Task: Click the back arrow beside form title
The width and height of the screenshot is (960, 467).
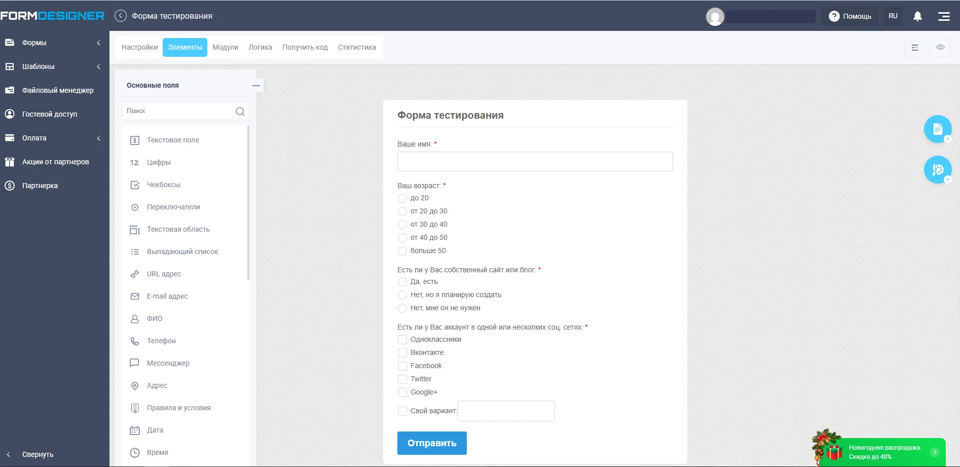Action: coord(121,16)
